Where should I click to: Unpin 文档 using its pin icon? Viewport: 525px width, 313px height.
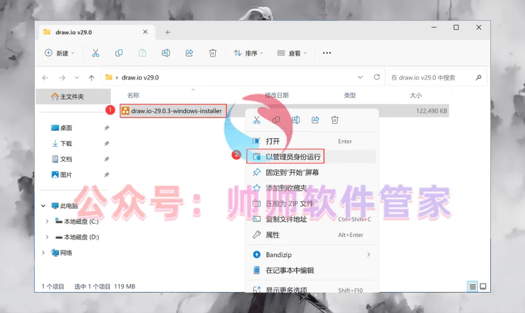[107, 159]
